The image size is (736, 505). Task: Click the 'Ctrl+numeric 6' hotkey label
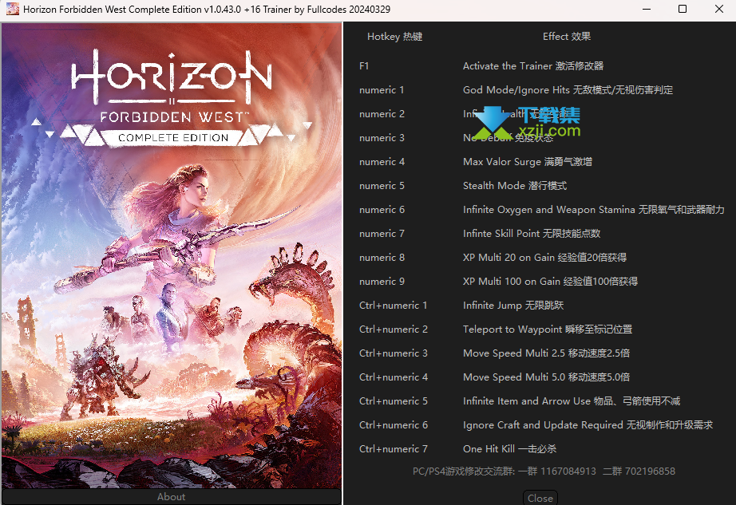(x=394, y=424)
